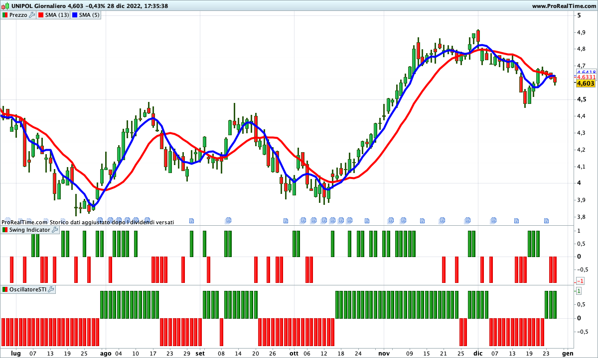Click the Swing Indicator -1 value label
This screenshot has width=598, height=358.
(580, 281)
